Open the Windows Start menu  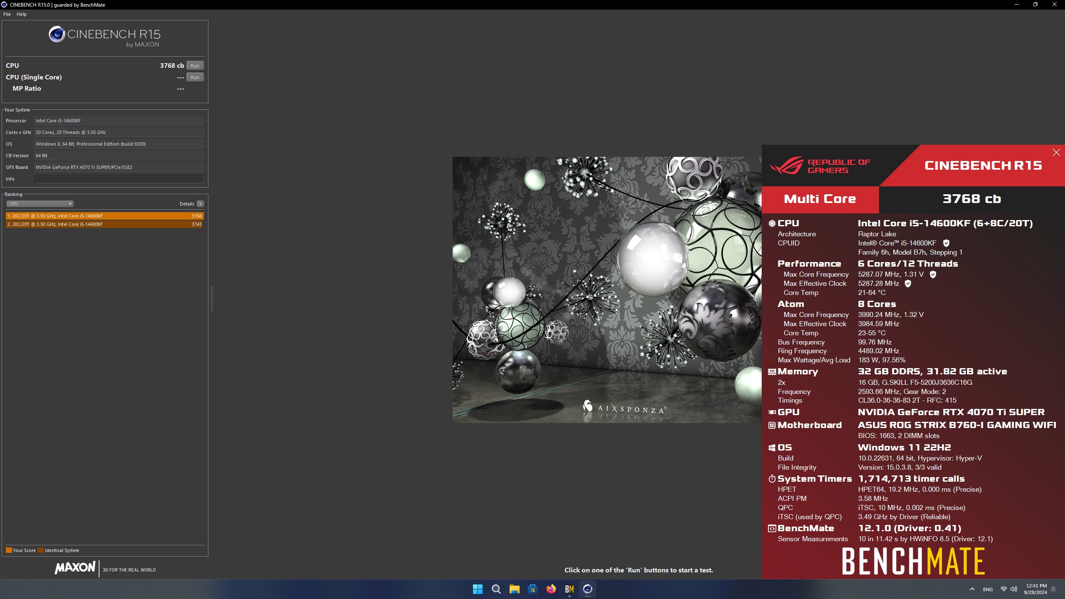point(478,589)
